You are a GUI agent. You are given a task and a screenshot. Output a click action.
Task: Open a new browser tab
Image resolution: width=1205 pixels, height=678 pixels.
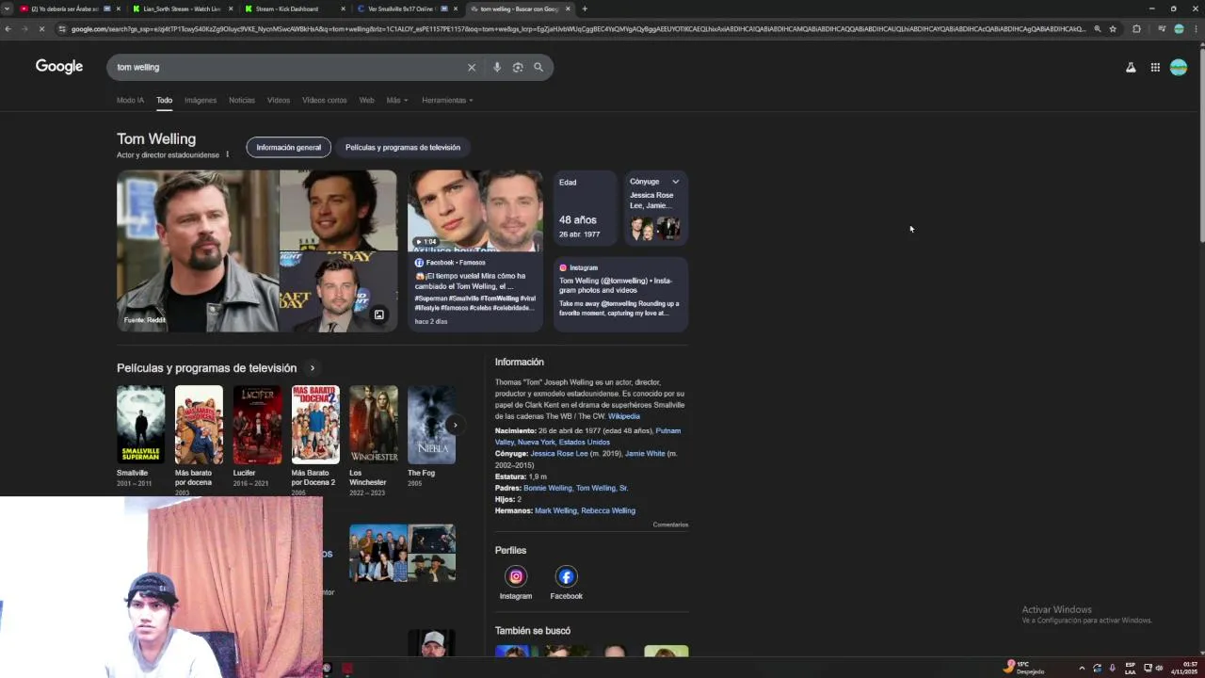(x=585, y=8)
